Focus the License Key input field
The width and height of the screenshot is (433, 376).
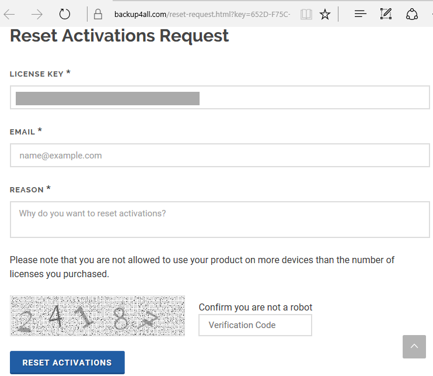point(220,98)
